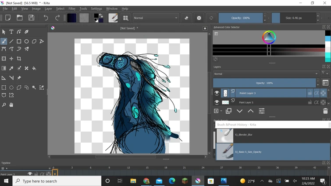Select the Rectangular selection tool
331x186 pixels.
4,88
